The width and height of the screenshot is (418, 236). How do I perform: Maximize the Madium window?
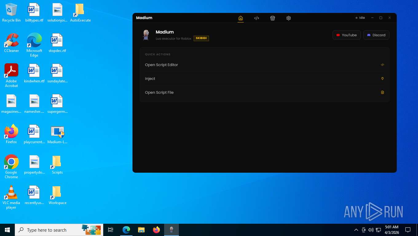(x=381, y=18)
